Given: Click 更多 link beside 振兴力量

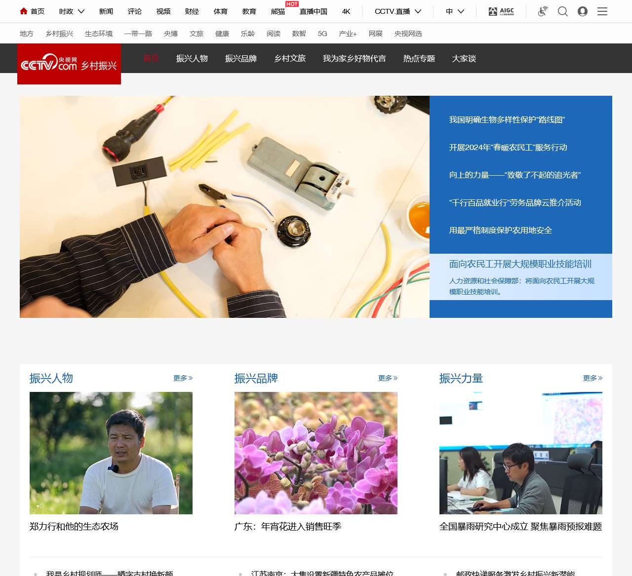Looking at the screenshot, I should 592,378.
